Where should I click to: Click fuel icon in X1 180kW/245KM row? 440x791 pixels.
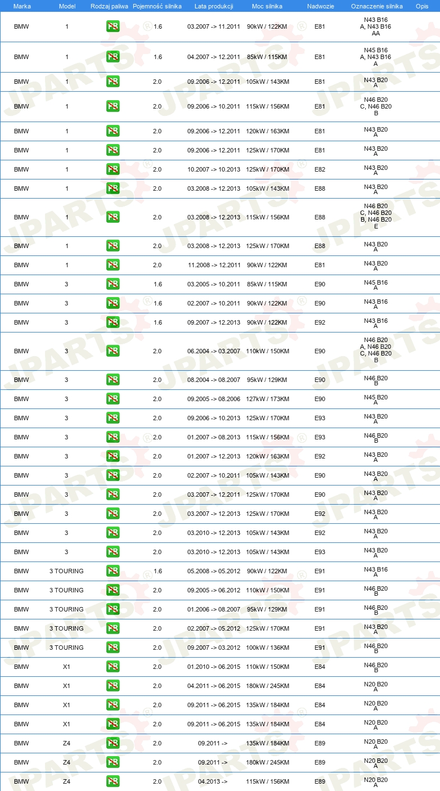point(113,686)
